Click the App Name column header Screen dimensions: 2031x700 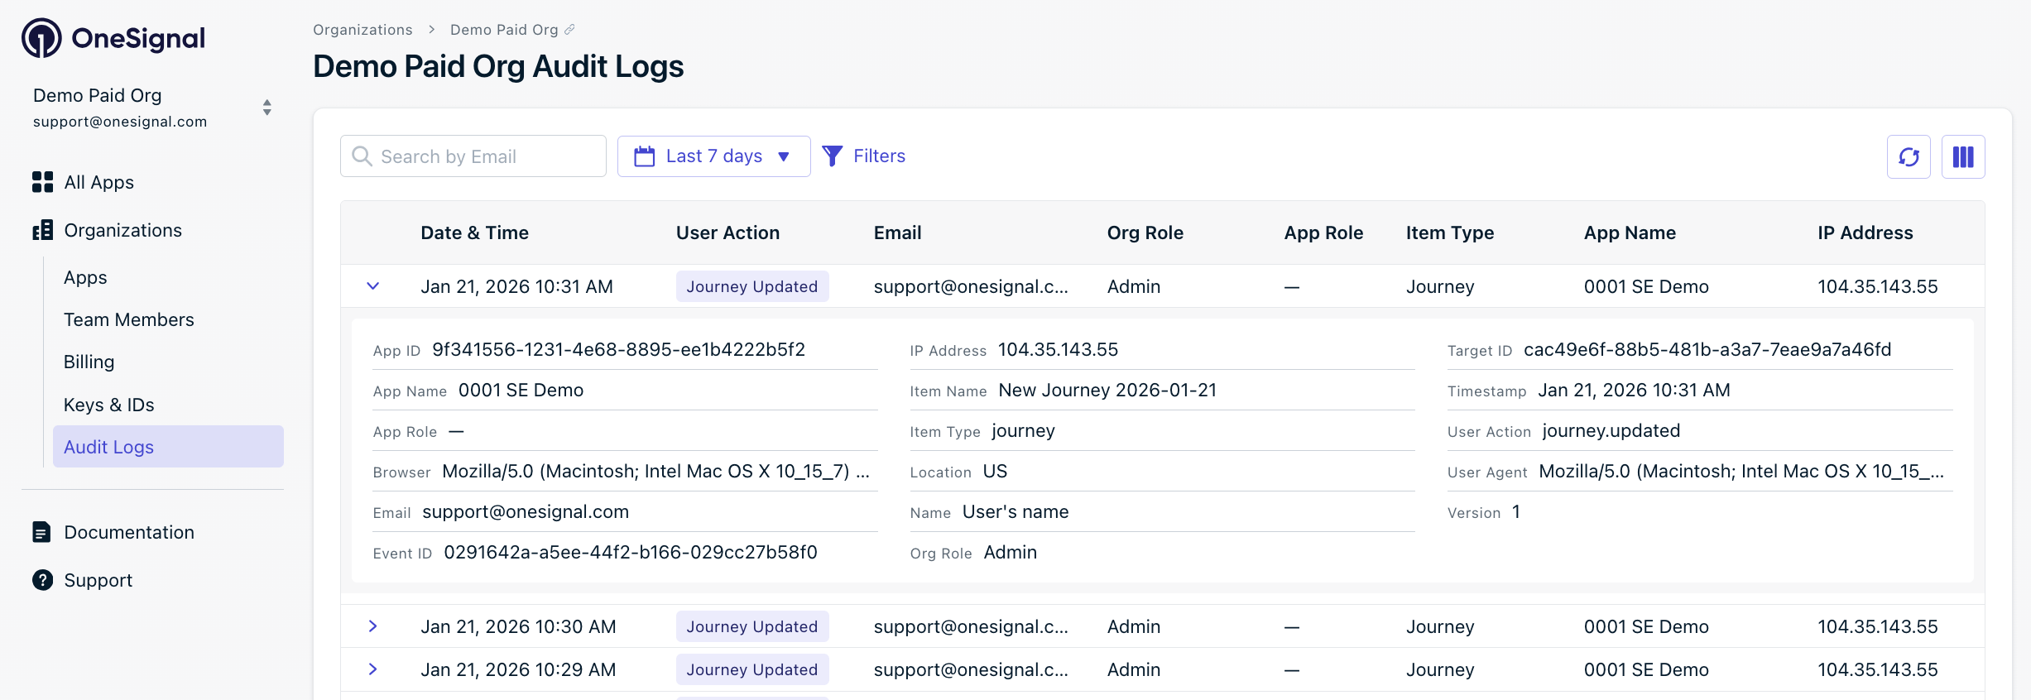click(x=1630, y=233)
